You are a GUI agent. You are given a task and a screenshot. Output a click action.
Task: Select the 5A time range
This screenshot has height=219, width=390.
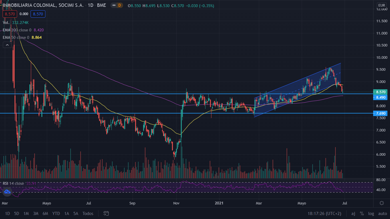(76, 213)
